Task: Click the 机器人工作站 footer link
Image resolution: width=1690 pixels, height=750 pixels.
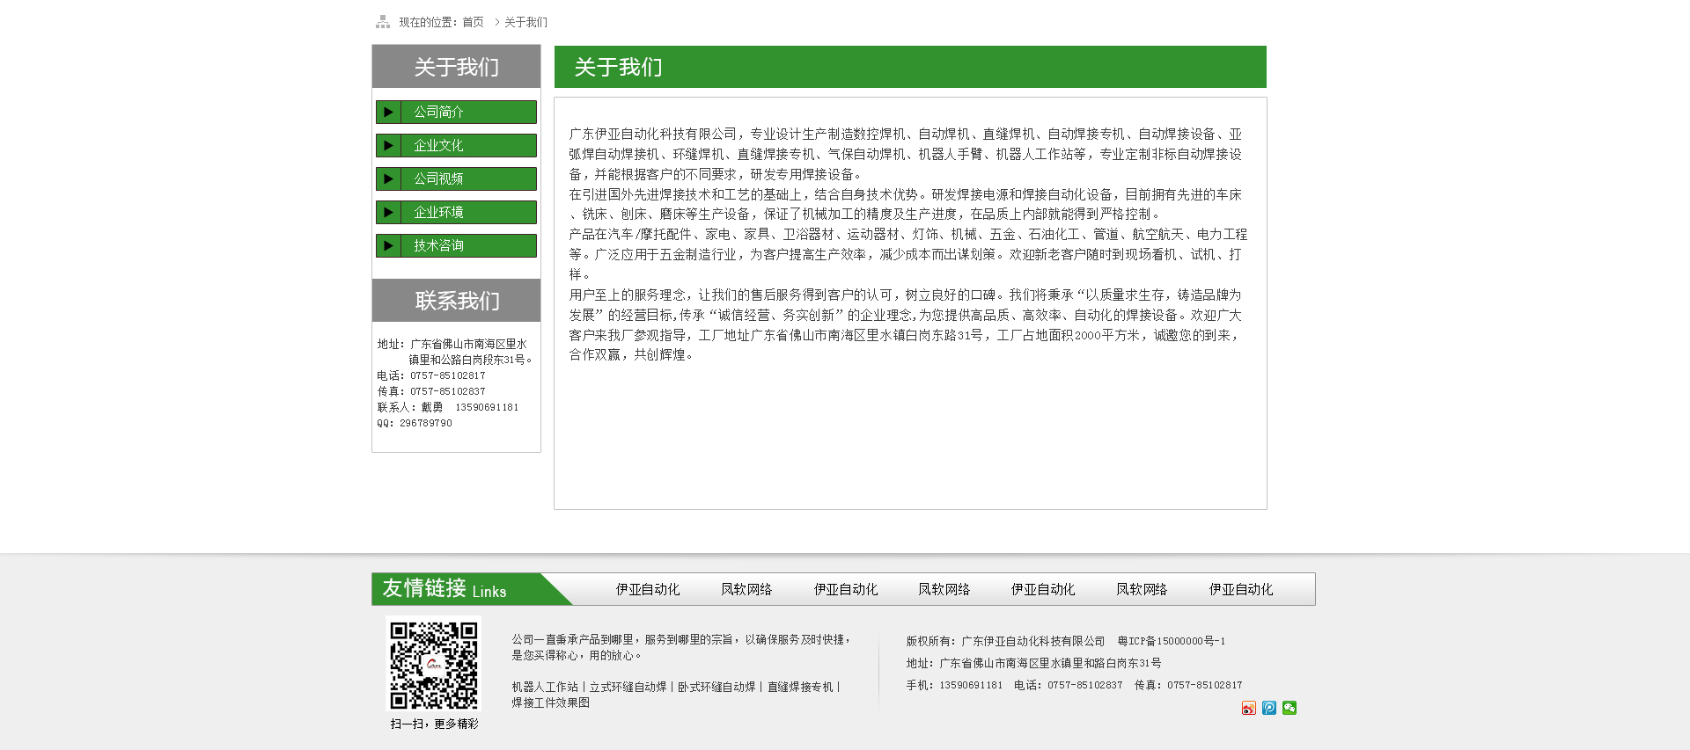Action: coord(545,688)
